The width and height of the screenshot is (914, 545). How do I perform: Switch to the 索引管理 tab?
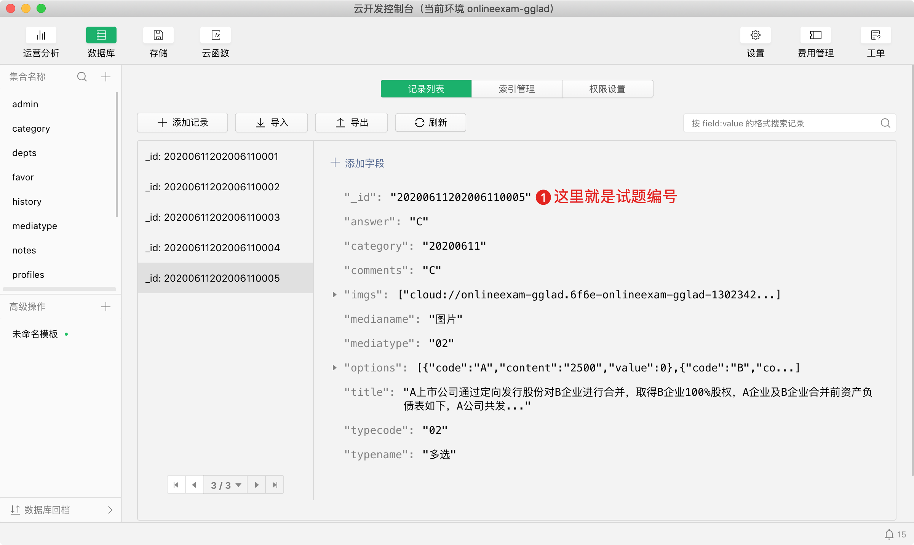[x=516, y=89]
